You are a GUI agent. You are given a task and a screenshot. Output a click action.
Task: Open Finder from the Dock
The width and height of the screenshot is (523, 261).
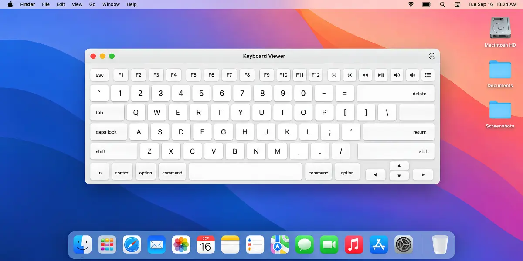click(82, 244)
